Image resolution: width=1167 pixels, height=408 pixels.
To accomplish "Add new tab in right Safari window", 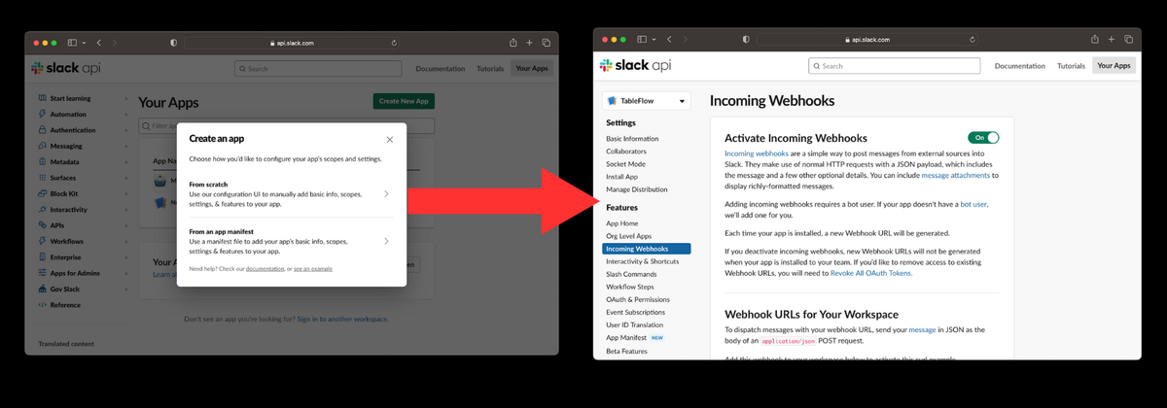I will 1112,39.
